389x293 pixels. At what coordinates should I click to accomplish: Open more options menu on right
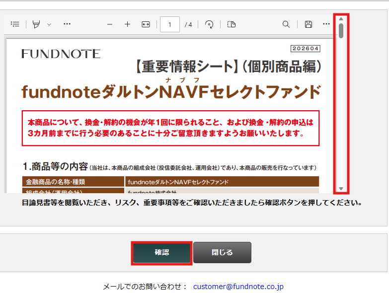tap(326, 24)
